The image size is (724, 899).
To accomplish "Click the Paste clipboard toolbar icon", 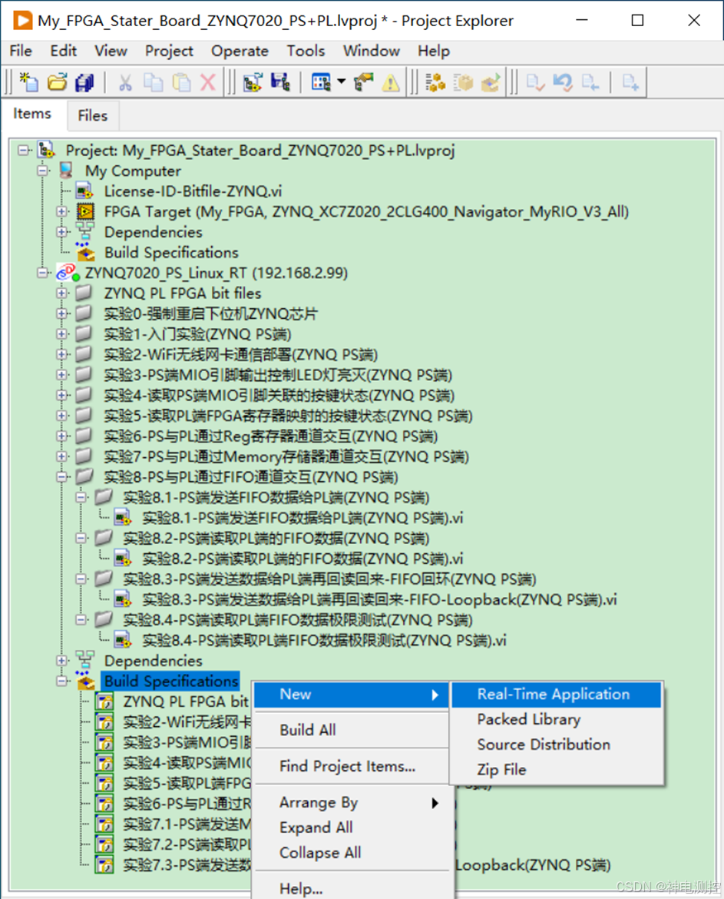I will tap(181, 82).
